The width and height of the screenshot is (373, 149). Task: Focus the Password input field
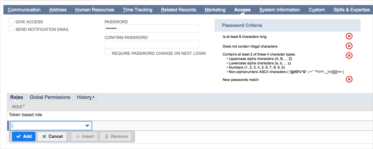tap(151, 28)
